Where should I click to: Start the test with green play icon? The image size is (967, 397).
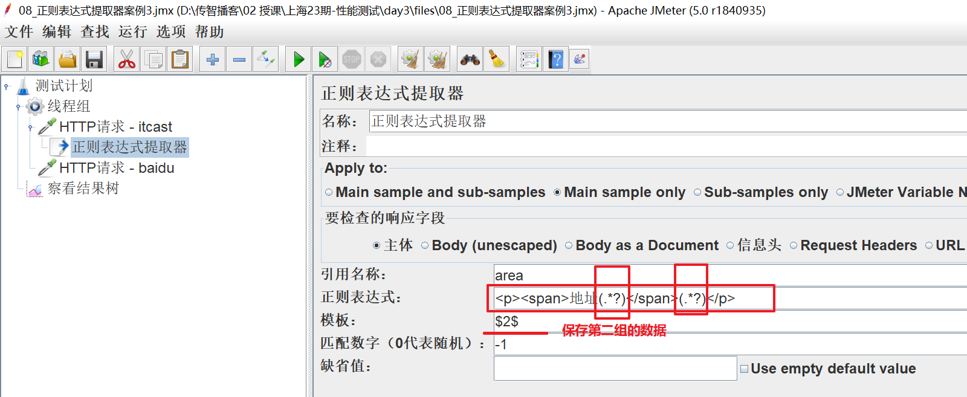coord(299,59)
